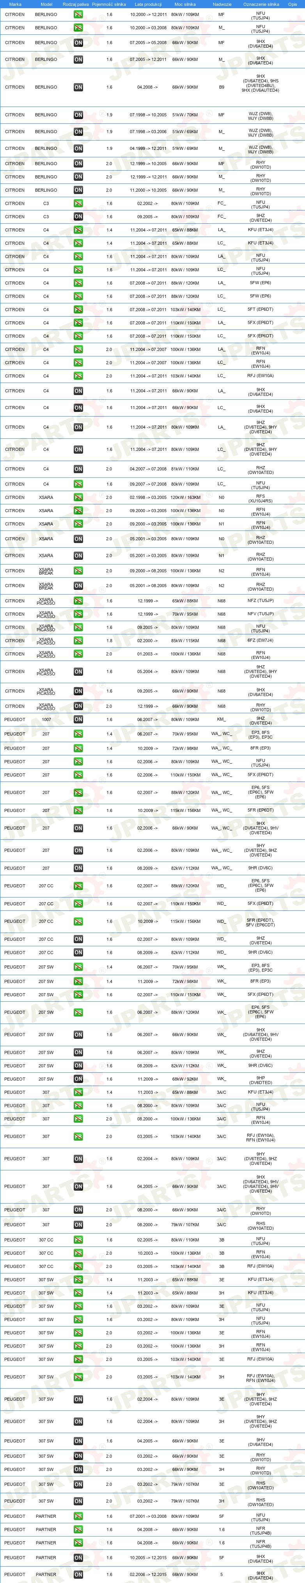The width and height of the screenshot is (305, 1583).
Task: Click petrol icon in Xsara Picasso 1.8 row
Action: click(78, 640)
